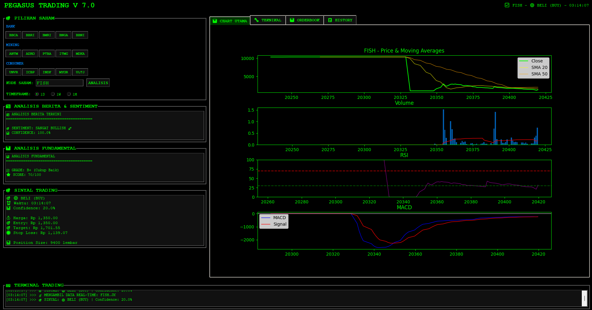Click the Analisis Berita newspaper icon
The image size is (592, 310).
point(8,106)
